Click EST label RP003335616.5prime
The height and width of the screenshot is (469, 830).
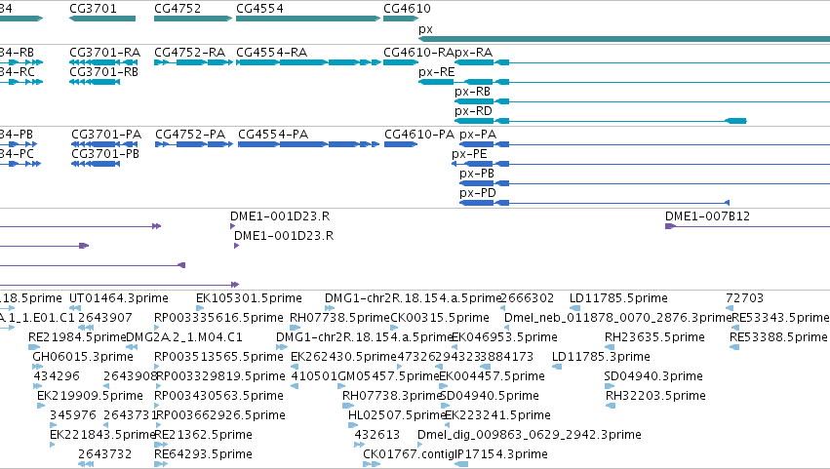click(218, 318)
